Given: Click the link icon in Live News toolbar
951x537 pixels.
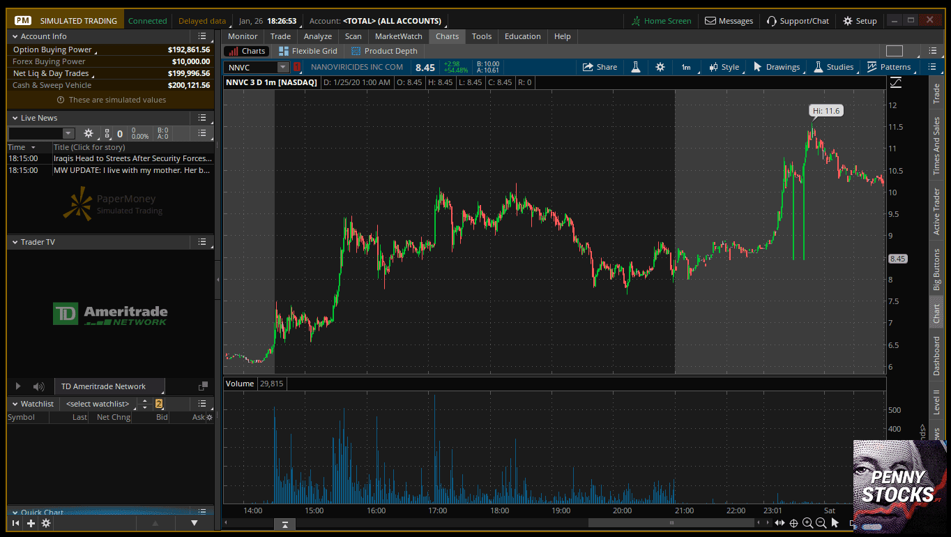Looking at the screenshot, I should (x=107, y=133).
